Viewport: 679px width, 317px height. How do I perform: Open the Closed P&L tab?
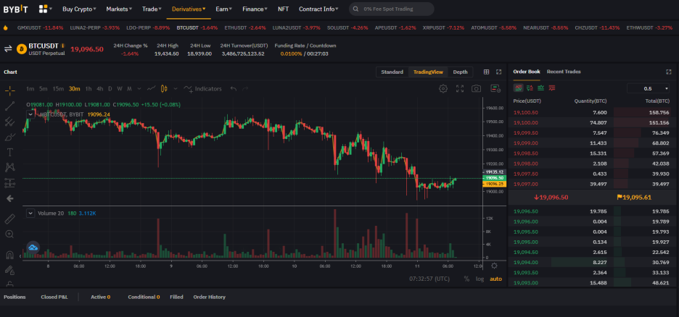[54, 297]
